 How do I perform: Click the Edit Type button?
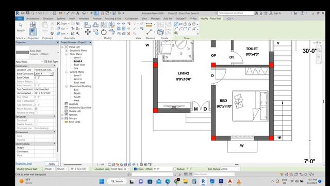click(x=51, y=61)
